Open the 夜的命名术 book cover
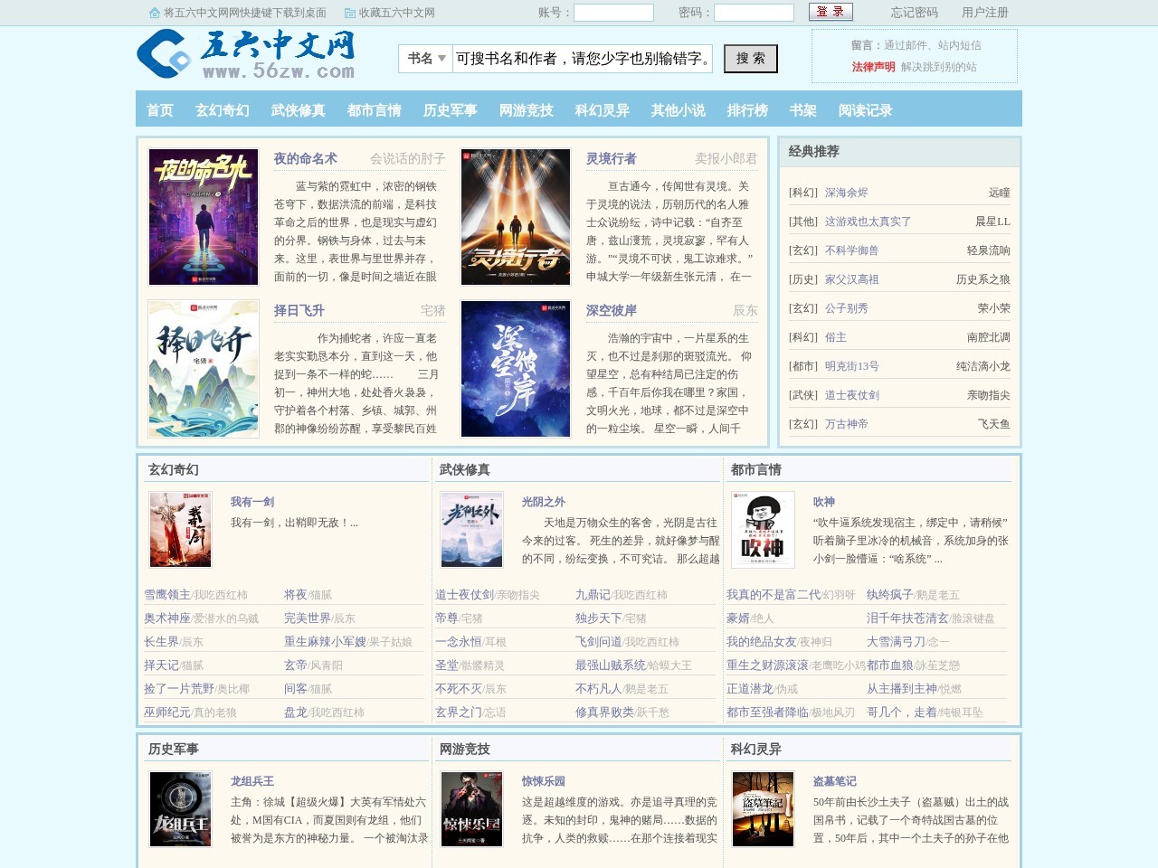1158x868 pixels. click(202, 216)
